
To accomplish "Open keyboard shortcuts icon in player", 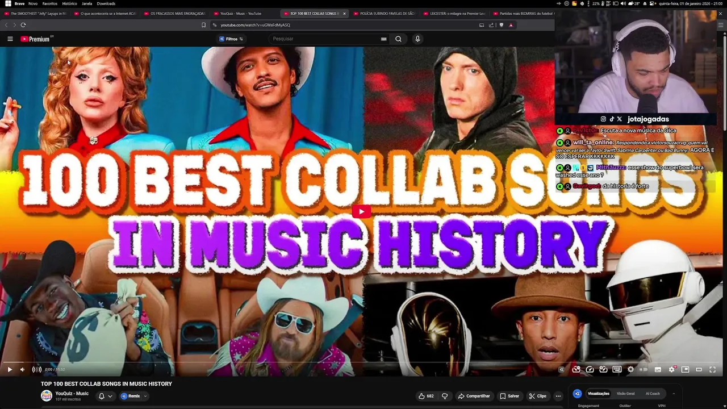I will tap(617, 369).
